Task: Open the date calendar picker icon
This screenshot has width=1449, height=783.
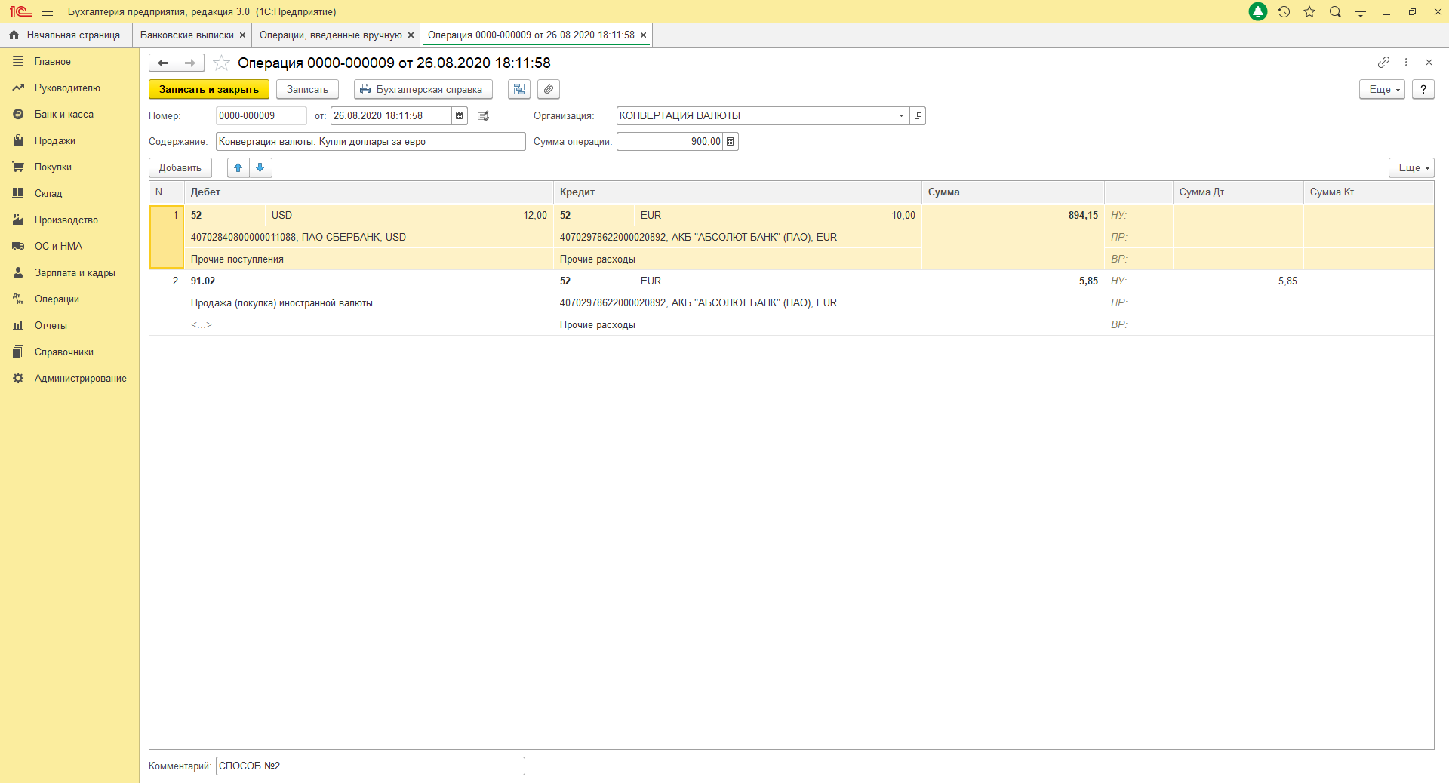Action: pyautogui.click(x=459, y=116)
